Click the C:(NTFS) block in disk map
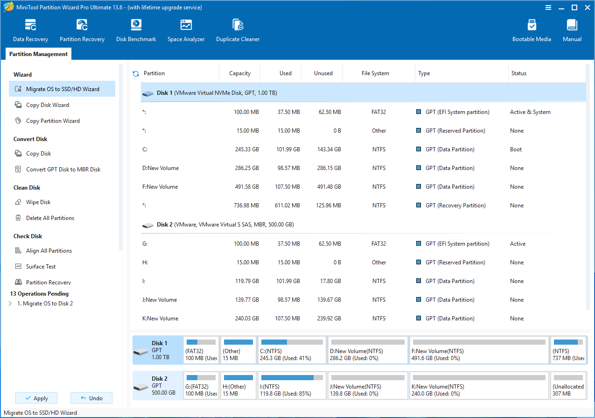Image resolution: width=595 pixels, height=418 pixels. (x=292, y=350)
